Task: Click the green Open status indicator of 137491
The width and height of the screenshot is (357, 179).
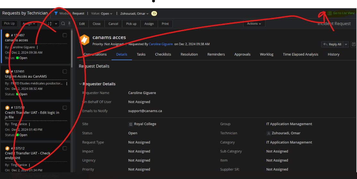Action: tap(17, 94)
